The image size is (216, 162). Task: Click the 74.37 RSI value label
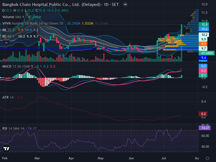205,128
